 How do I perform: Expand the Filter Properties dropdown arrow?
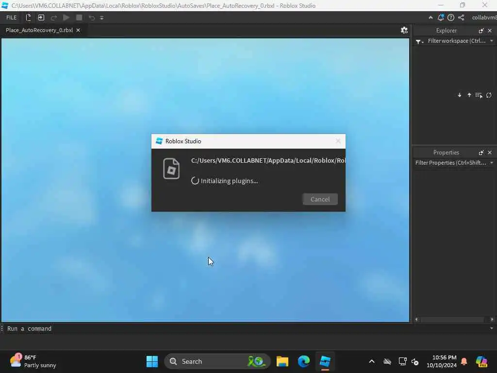492,163
